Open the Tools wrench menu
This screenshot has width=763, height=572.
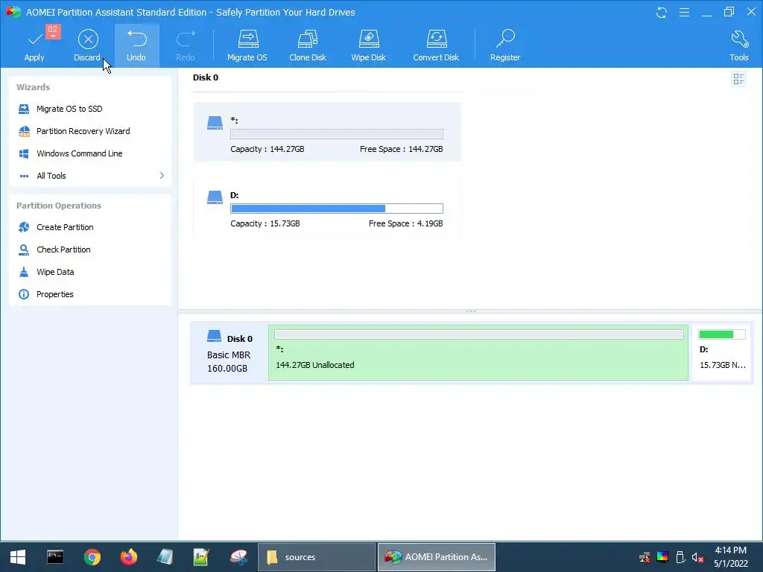738,45
